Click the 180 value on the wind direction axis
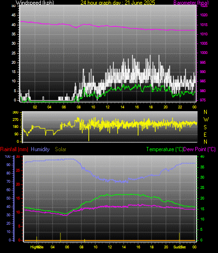This screenshot has height=253, width=218. 15,127
